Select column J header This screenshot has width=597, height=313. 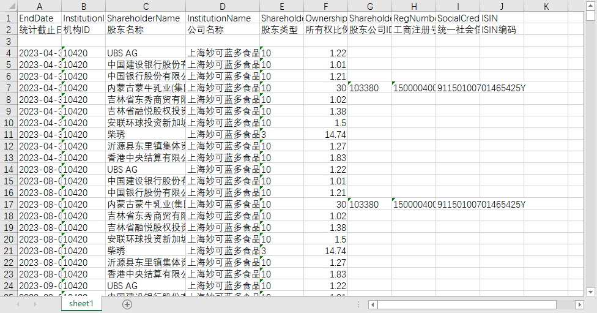[502, 6]
